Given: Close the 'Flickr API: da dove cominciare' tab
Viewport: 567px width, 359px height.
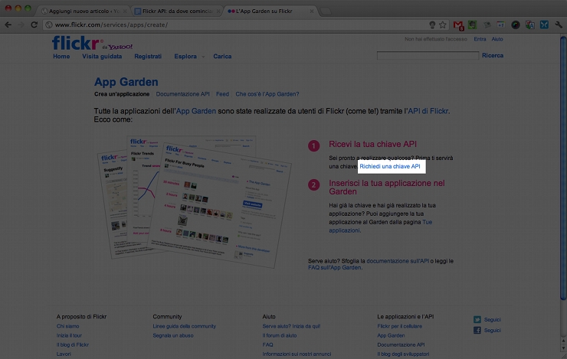Looking at the screenshot, I should click(x=218, y=11).
